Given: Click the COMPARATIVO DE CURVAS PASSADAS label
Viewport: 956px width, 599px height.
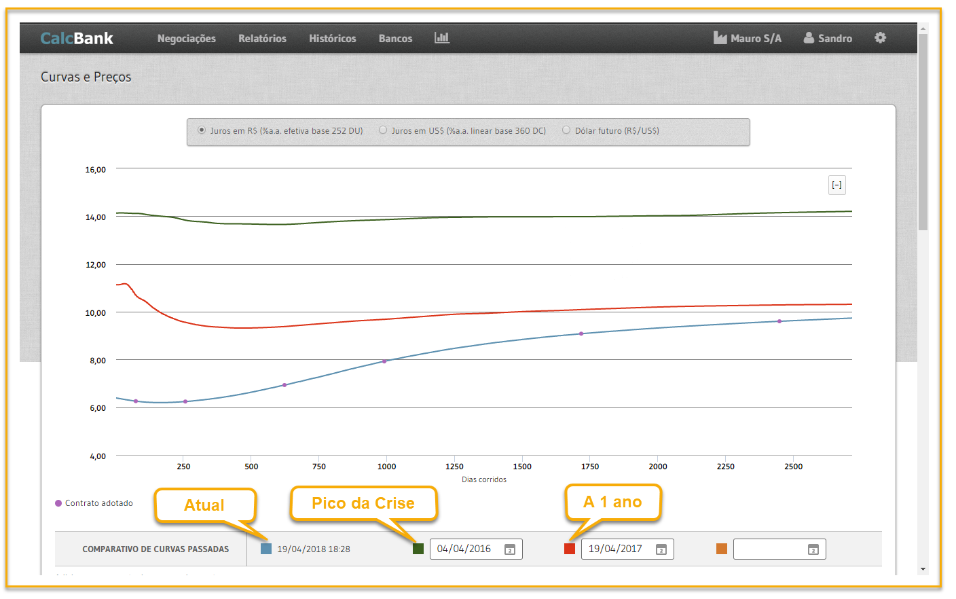Looking at the screenshot, I should tap(155, 549).
